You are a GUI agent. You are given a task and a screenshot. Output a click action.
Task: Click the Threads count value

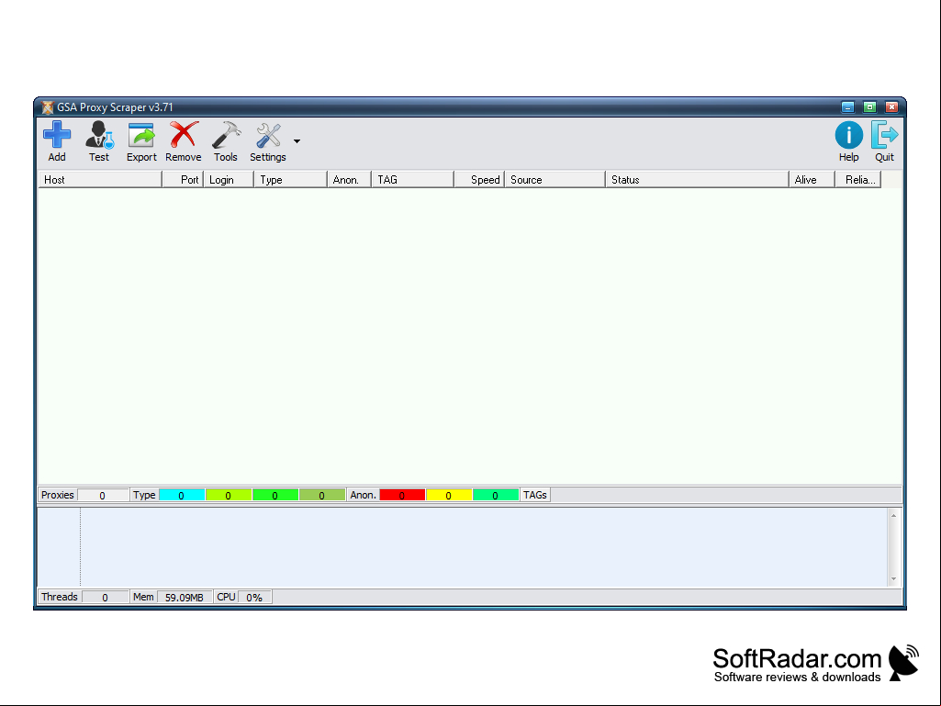pos(105,598)
